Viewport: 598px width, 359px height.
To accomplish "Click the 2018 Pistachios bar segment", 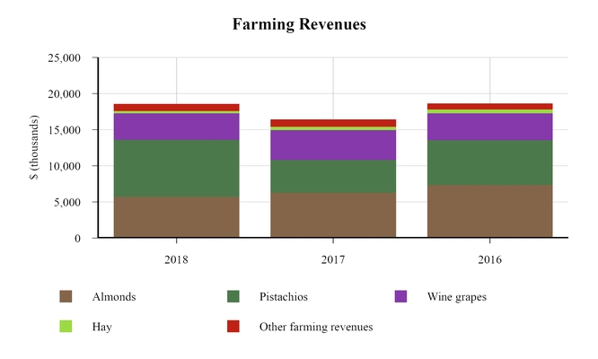I will click(x=176, y=168).
